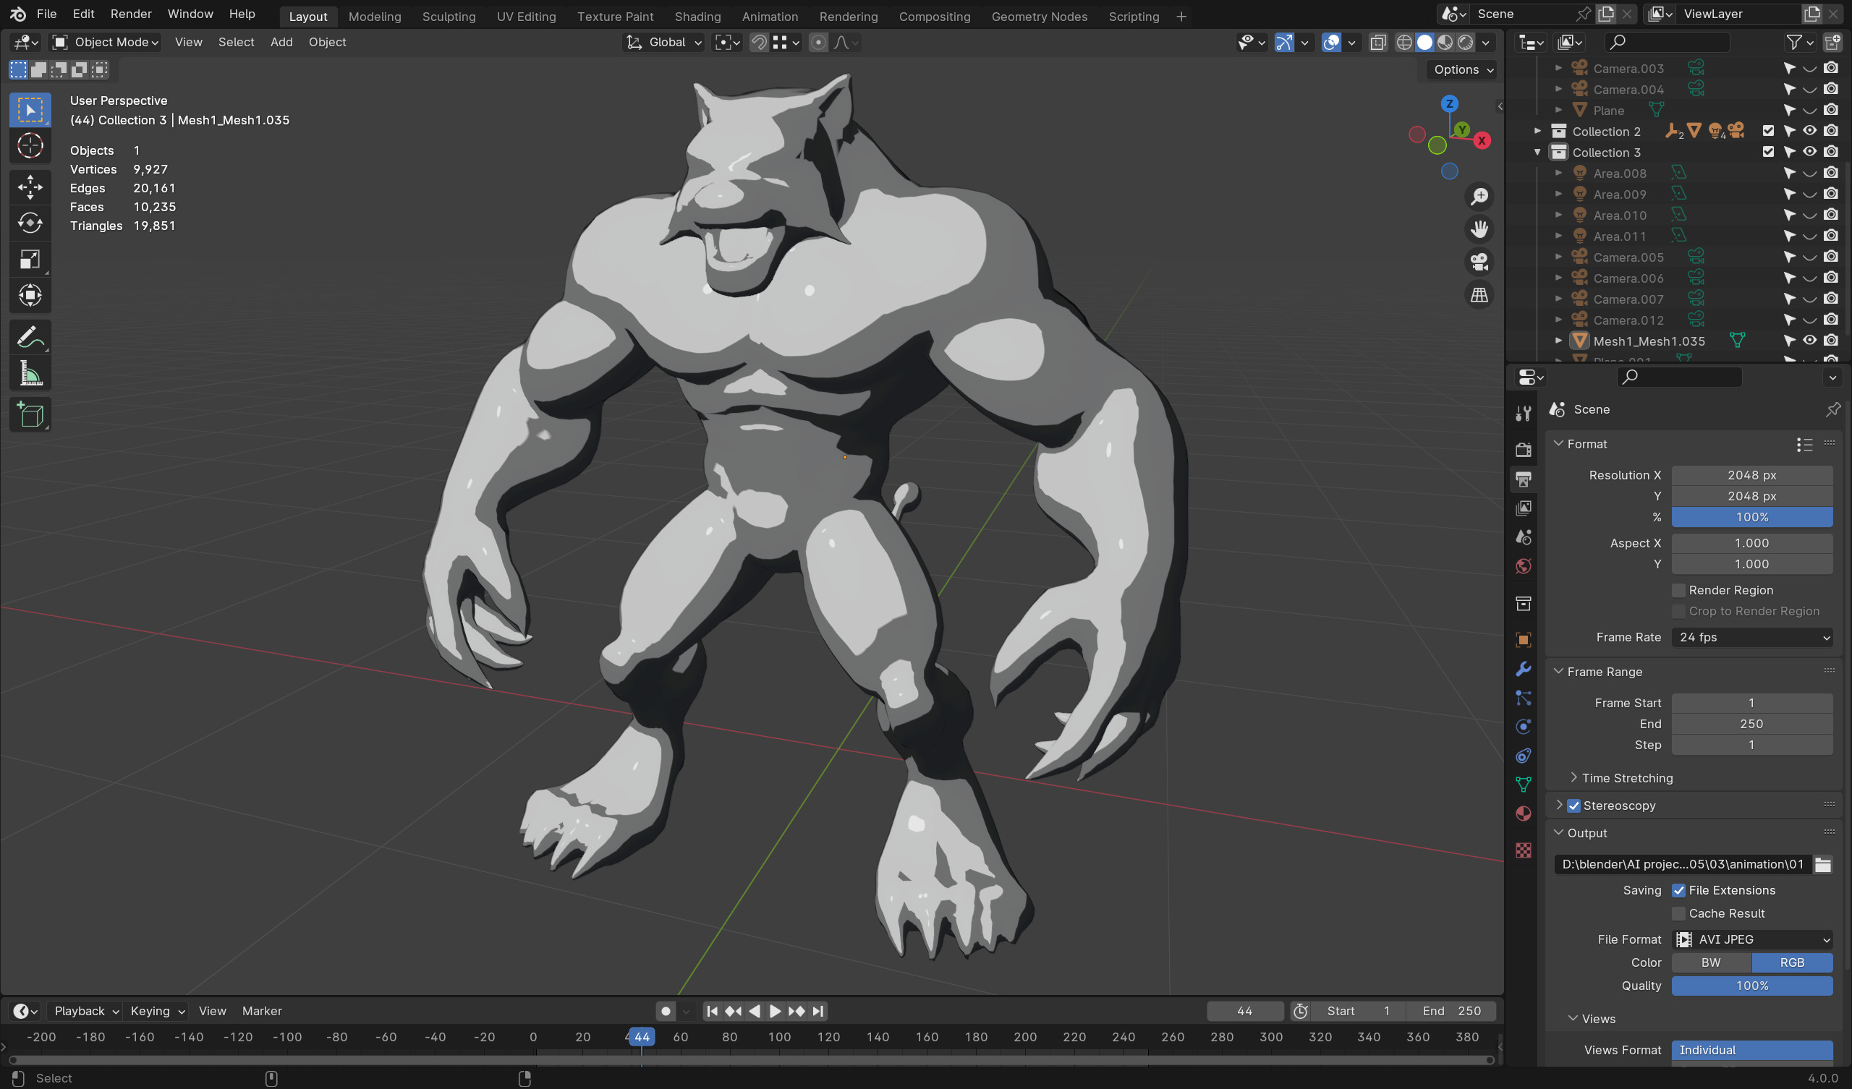Toggle auto keying record button
This screenshot has height=1089, width=1852.
[x=665, y=1011]
